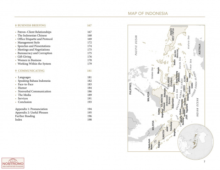Click the 'Palembang' city label

click(171, 126)
